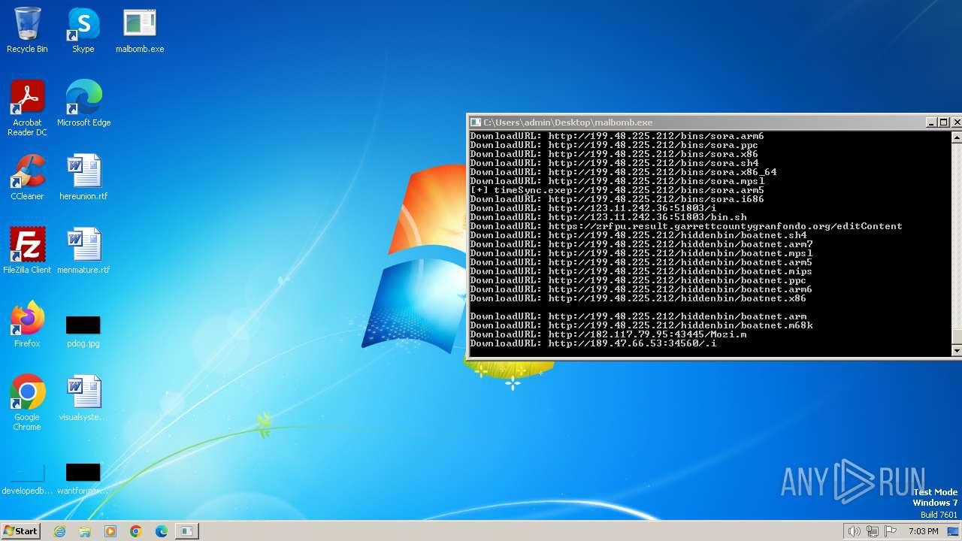Click the malbomb.exe console taskbar button
This screenshot has width=962, height=541.
click(186, 531)
